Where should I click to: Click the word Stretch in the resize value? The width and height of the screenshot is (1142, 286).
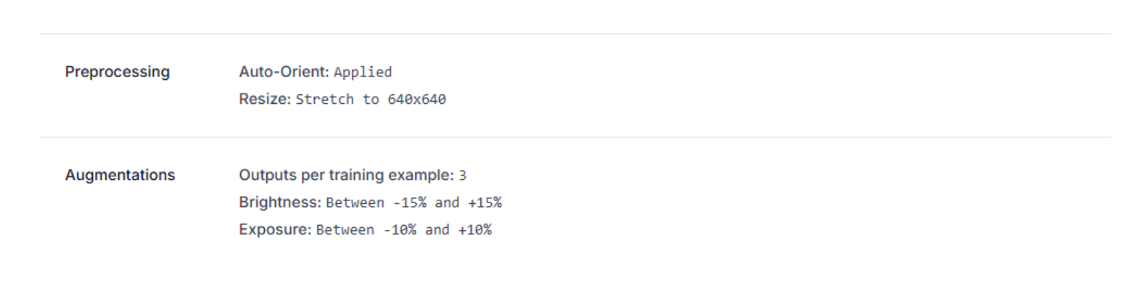click(324, 99)
